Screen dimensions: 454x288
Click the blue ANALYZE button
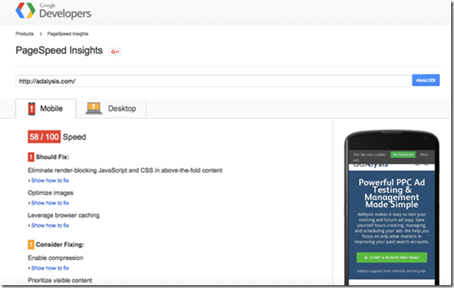[x=426, y=80]
